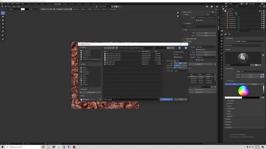This screenshot has width=266, height=149.
Task: Switch file browser to thumbnail view
Action: (173, 48)
